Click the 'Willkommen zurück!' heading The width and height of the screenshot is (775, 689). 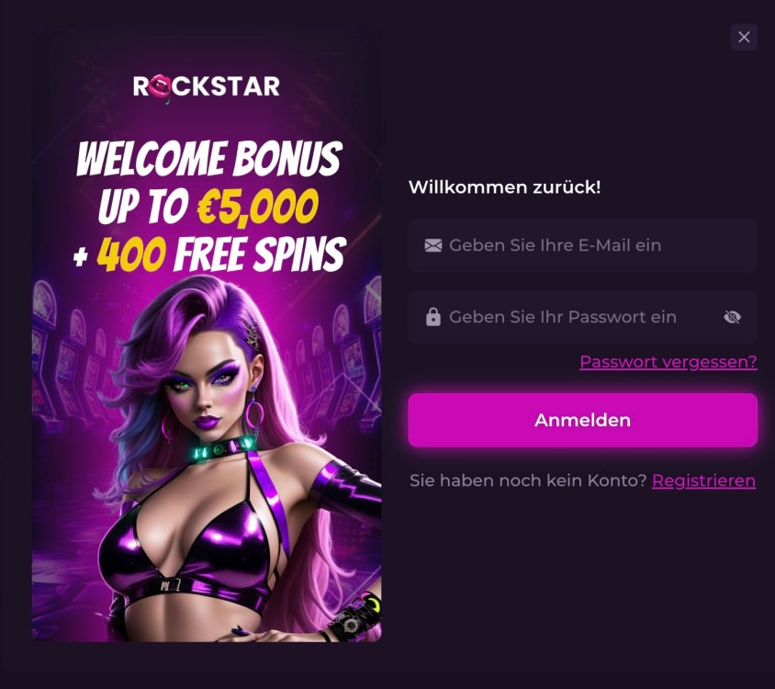505,187
